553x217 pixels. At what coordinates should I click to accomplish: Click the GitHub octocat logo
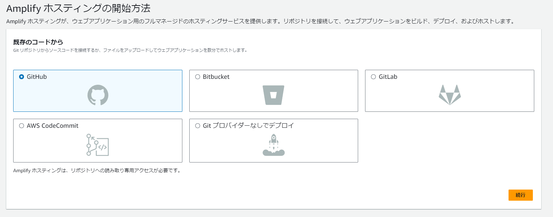click(x=98, y=95)
